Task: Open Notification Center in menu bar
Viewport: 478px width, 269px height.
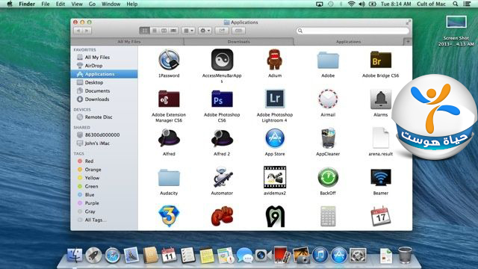Action: pyautogui.click(x=467, y=4)
